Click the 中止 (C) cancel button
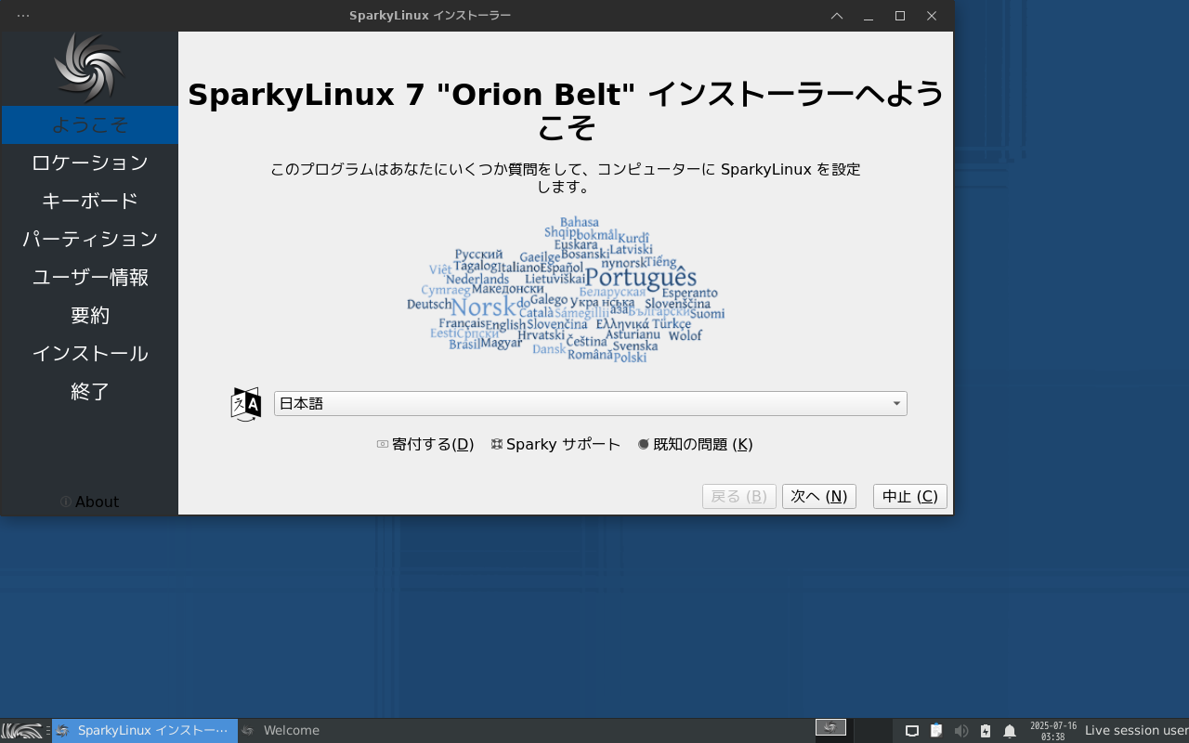This screenshot has height=743, width=1189. click(x=910, y=497)
